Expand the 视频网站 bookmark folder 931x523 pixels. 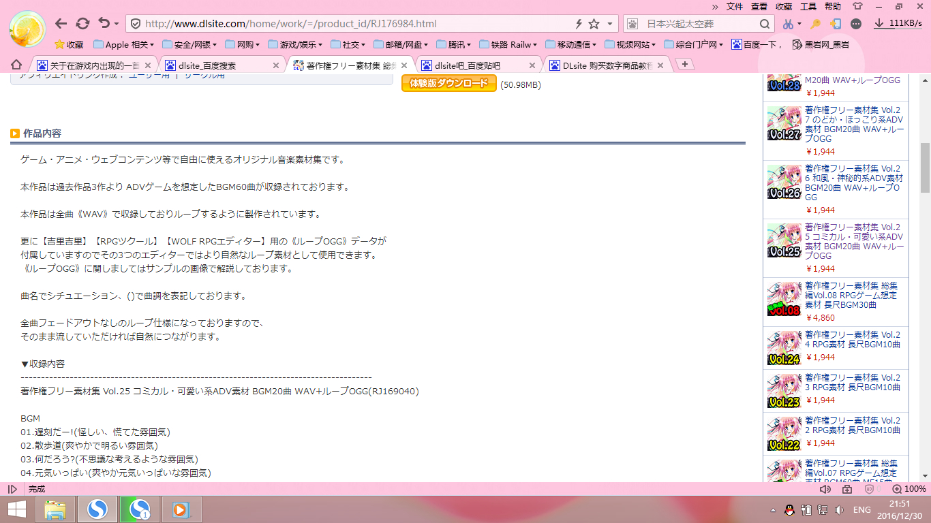[x=630, y=44]
